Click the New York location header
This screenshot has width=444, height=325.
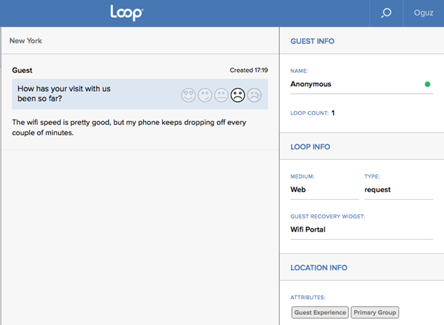click(26, 41)
